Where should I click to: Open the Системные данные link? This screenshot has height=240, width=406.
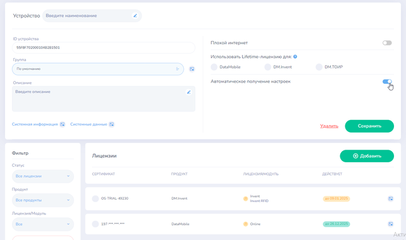88,124
